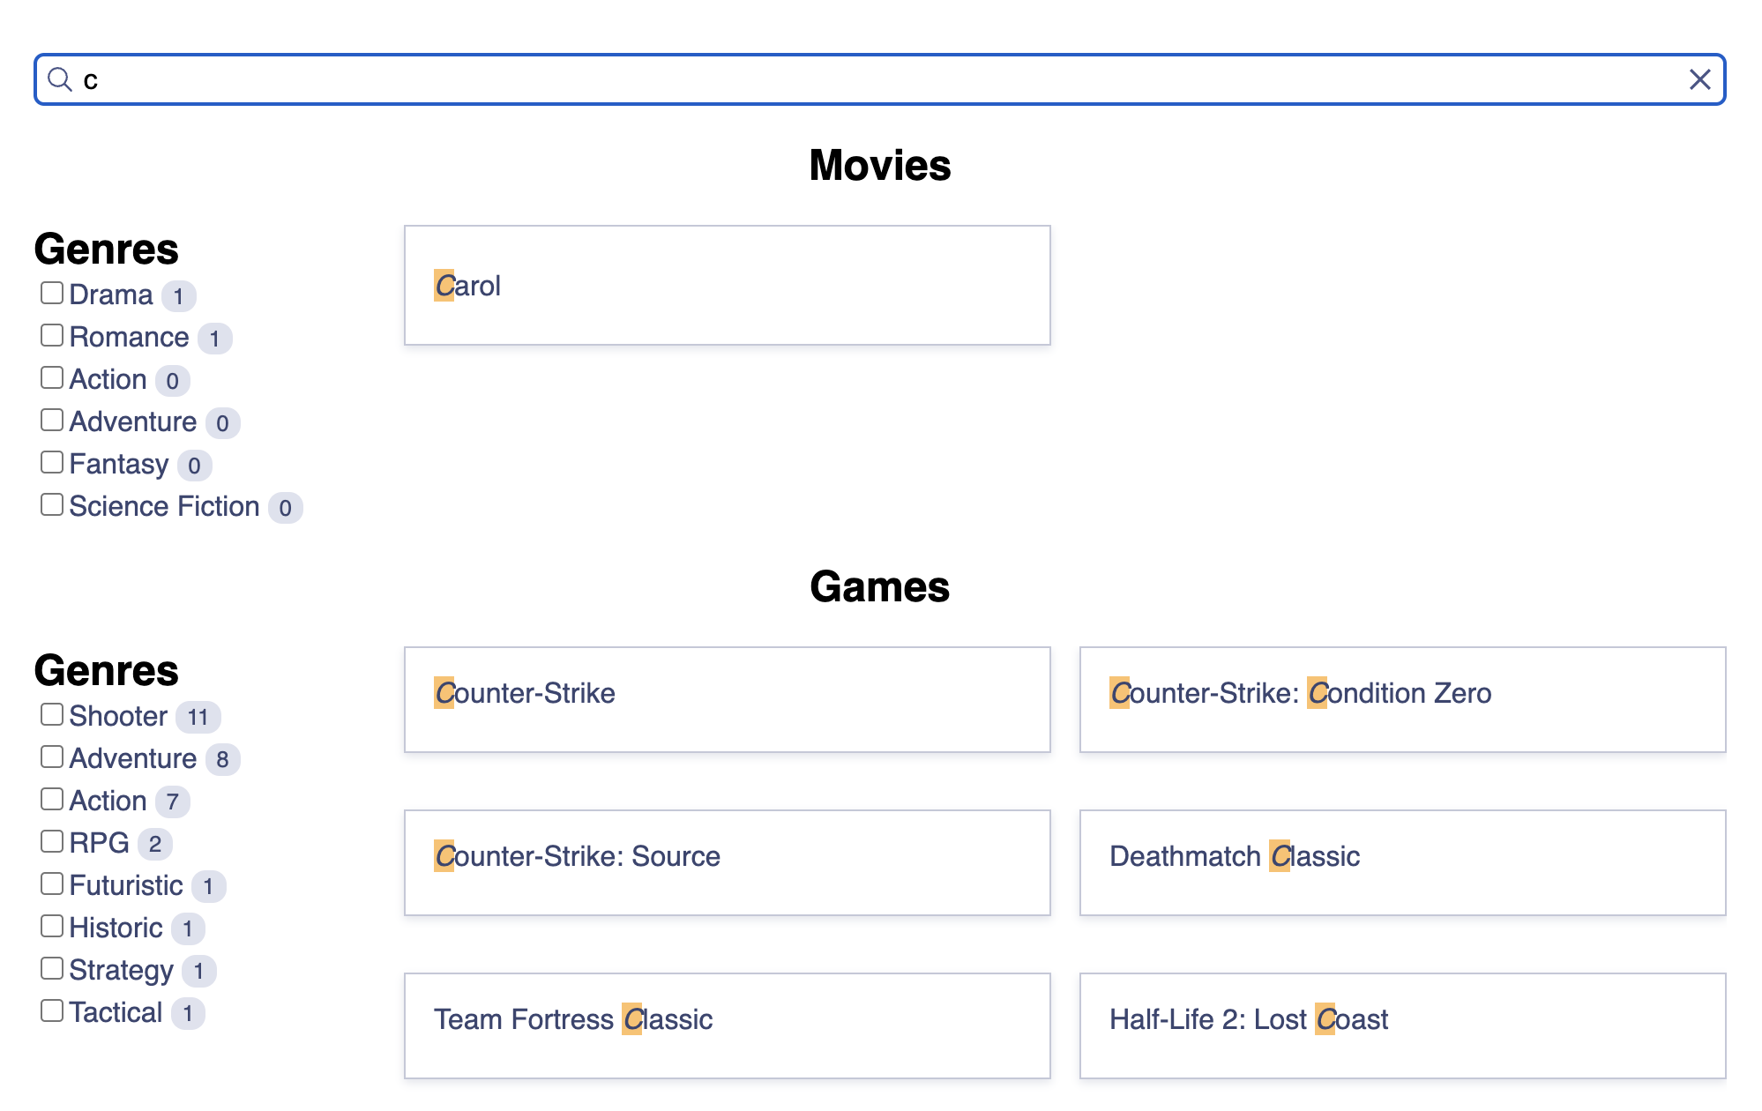Check the Drama genre checkbox under Movies
Viewport: 1762px width, 1111px height.
coord(52,293)
